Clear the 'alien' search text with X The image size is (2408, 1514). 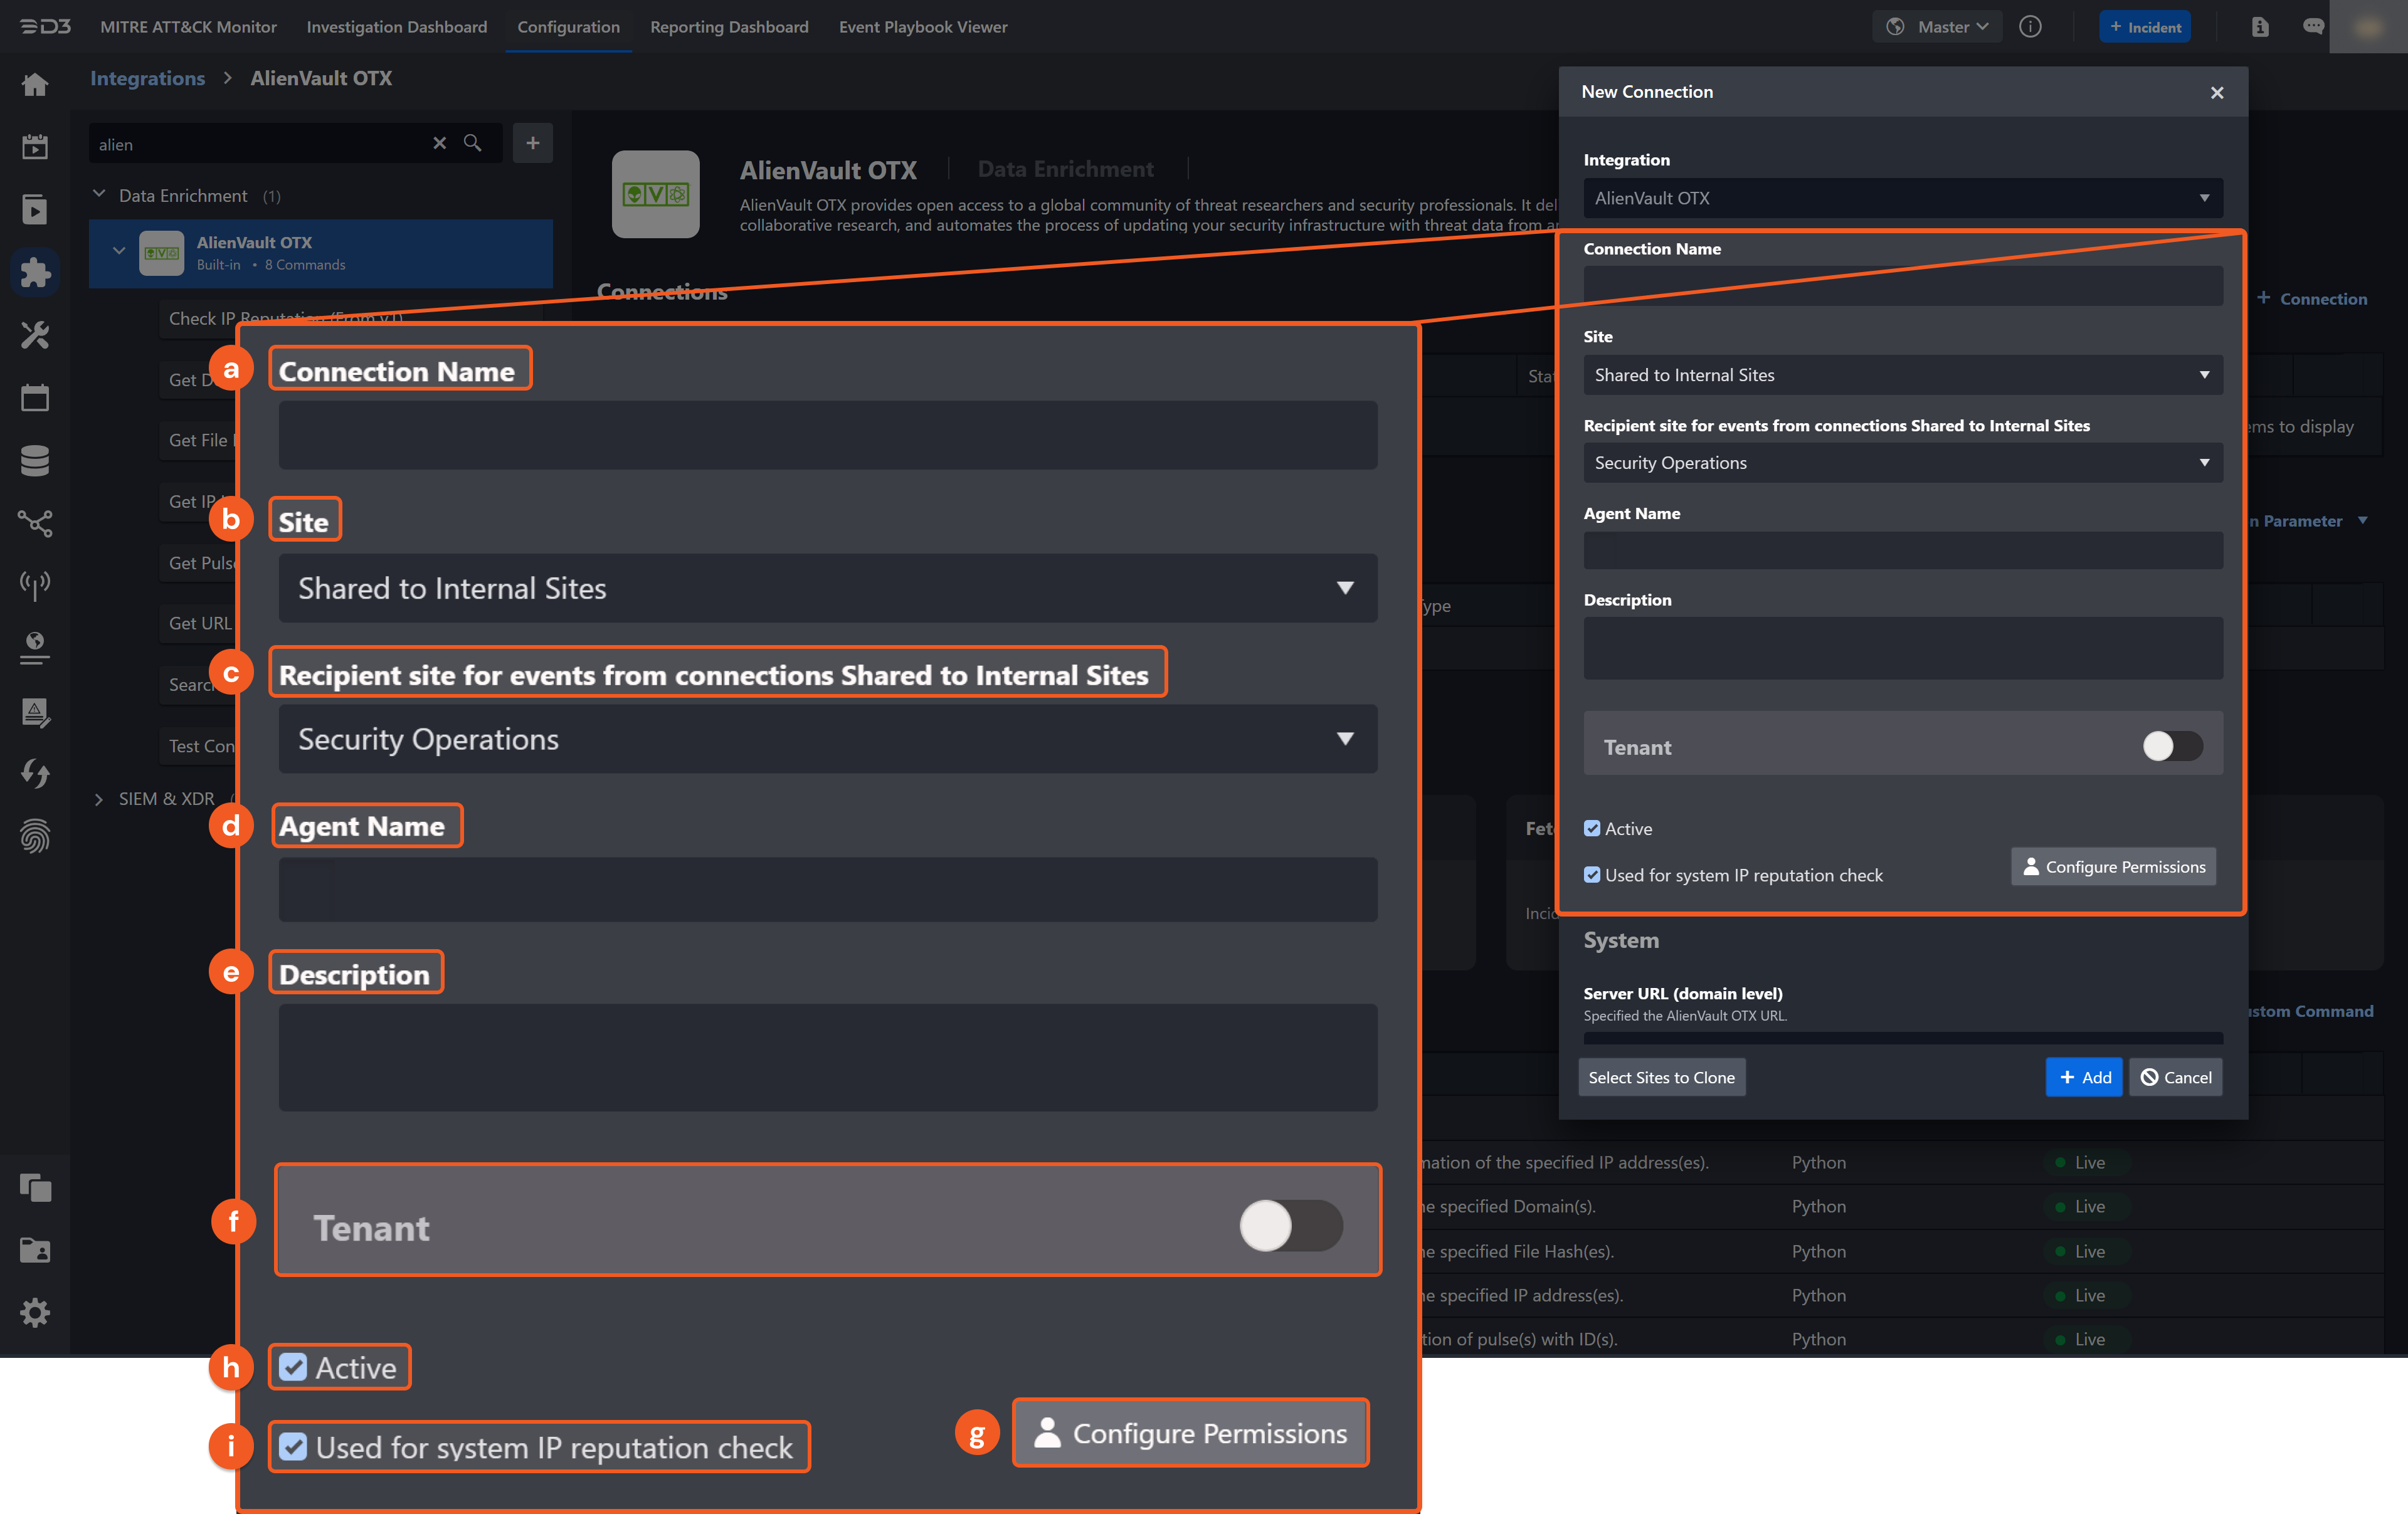(439, 143)
